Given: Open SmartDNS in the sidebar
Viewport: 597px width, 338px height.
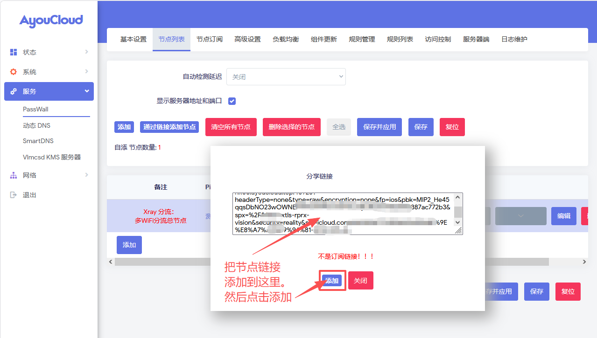Looking at the screenshot, I should 38,141.
